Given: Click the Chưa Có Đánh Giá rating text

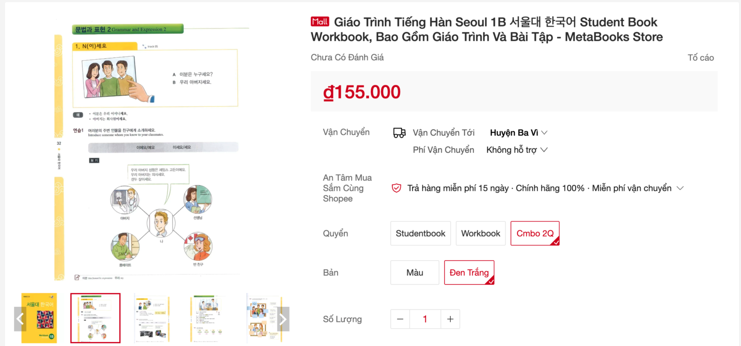Looking at the screenshot, I should pyautogui.click(x=347, y=57).
